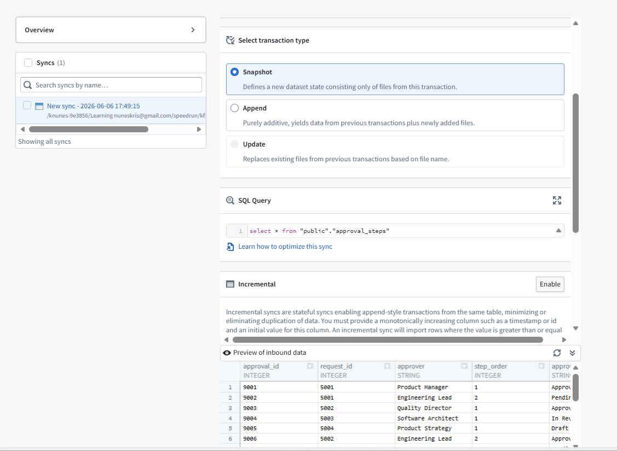617x451 pixels.
Task: Click the config panel scroll-down arrow
Action: point(575,328)
